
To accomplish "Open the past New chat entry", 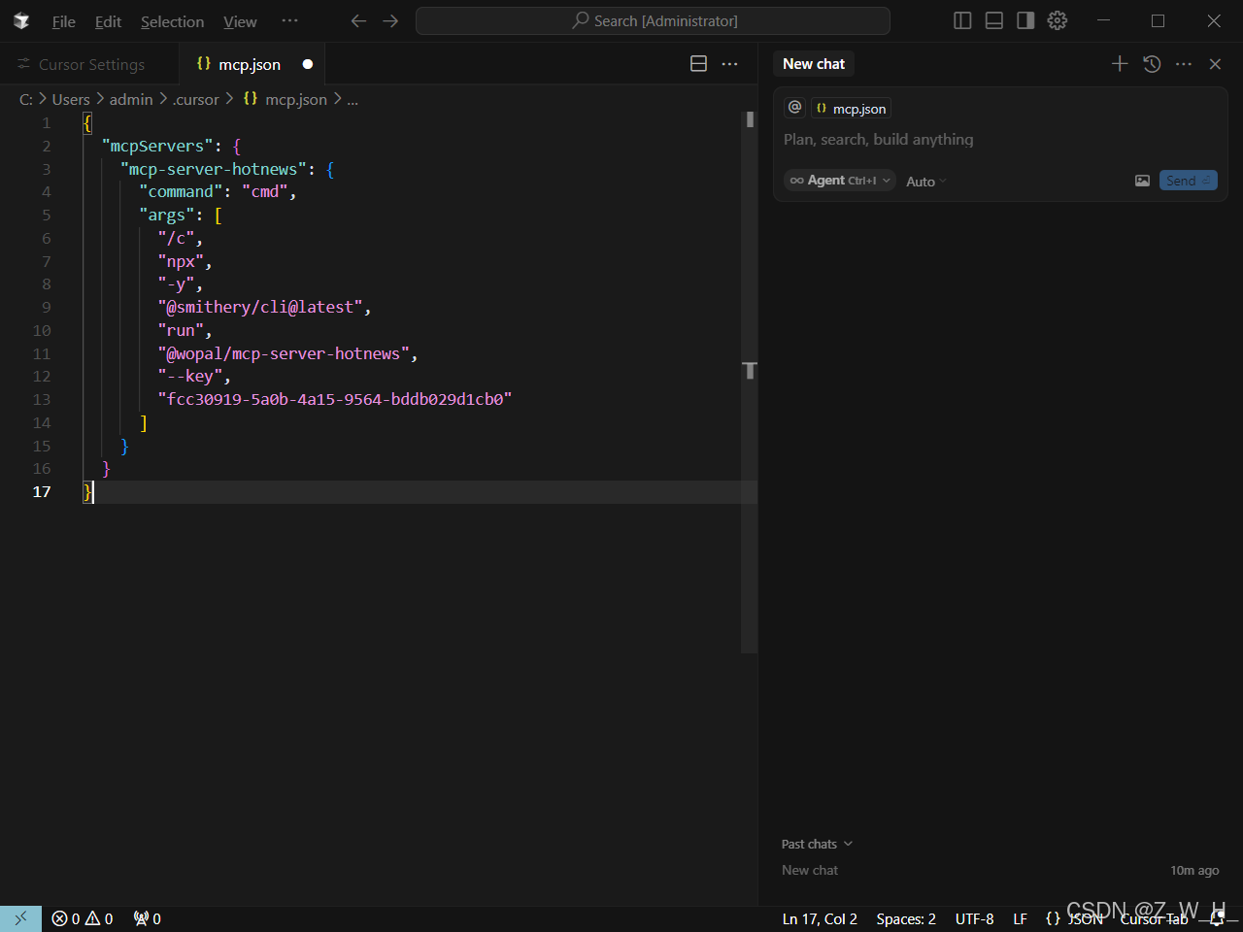I will [x=1000, y=870].
